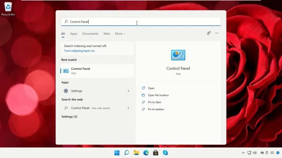
Task: Click the pin icon beside Pin to taskbar
Action: pos(143,109)
